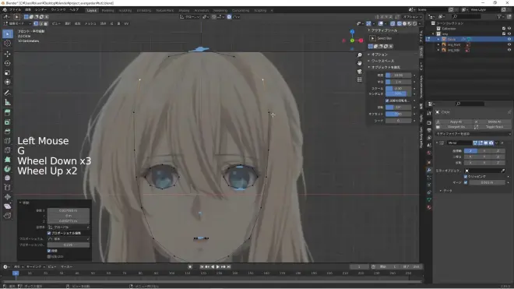514x289 pixels.
Task: Expand the Circle object in outliner tree
Action: [438, 39]
